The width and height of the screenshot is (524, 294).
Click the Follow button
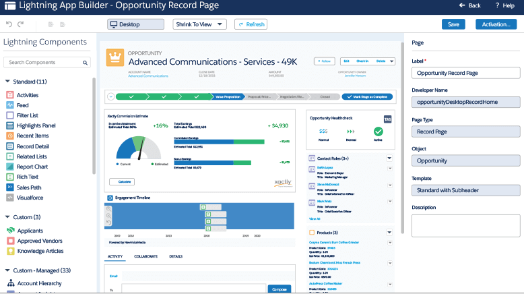(324, 61)
